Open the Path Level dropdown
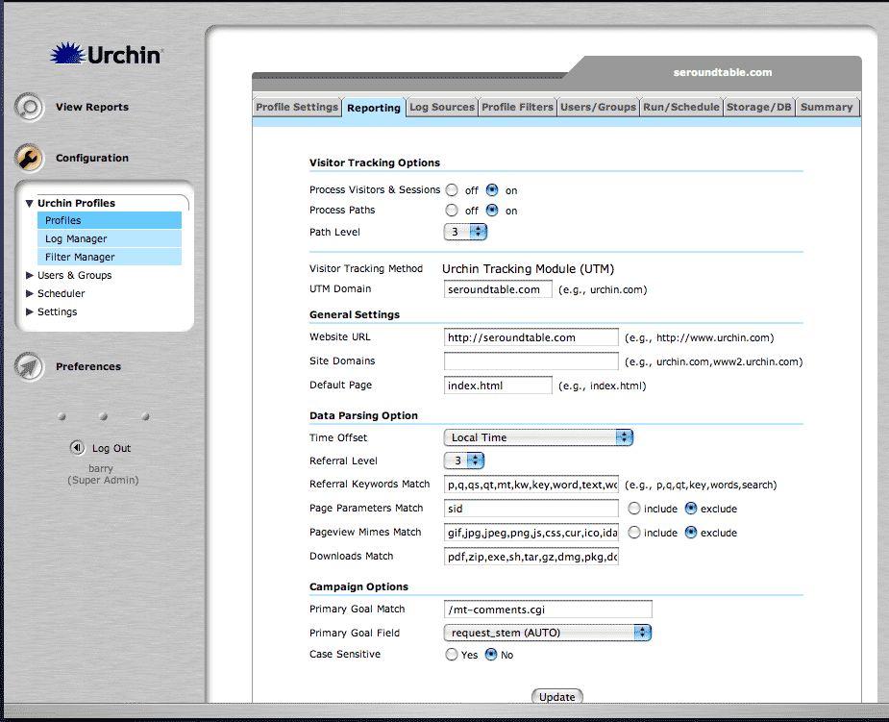889x722 pixels. coord(465,232)
